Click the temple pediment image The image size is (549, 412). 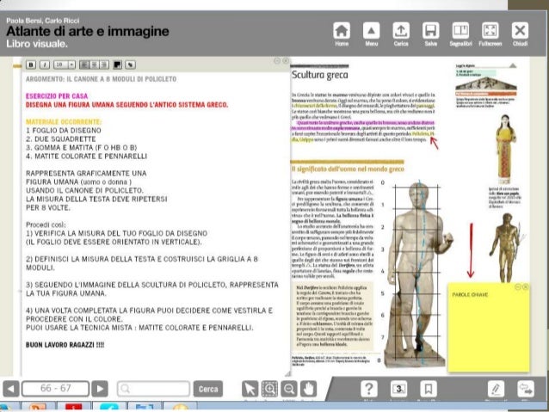(x=486, y=84)
